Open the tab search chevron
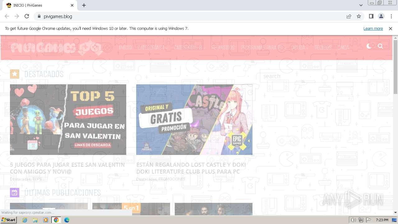The height and width of the screenshot is (224, 398). 361,5
